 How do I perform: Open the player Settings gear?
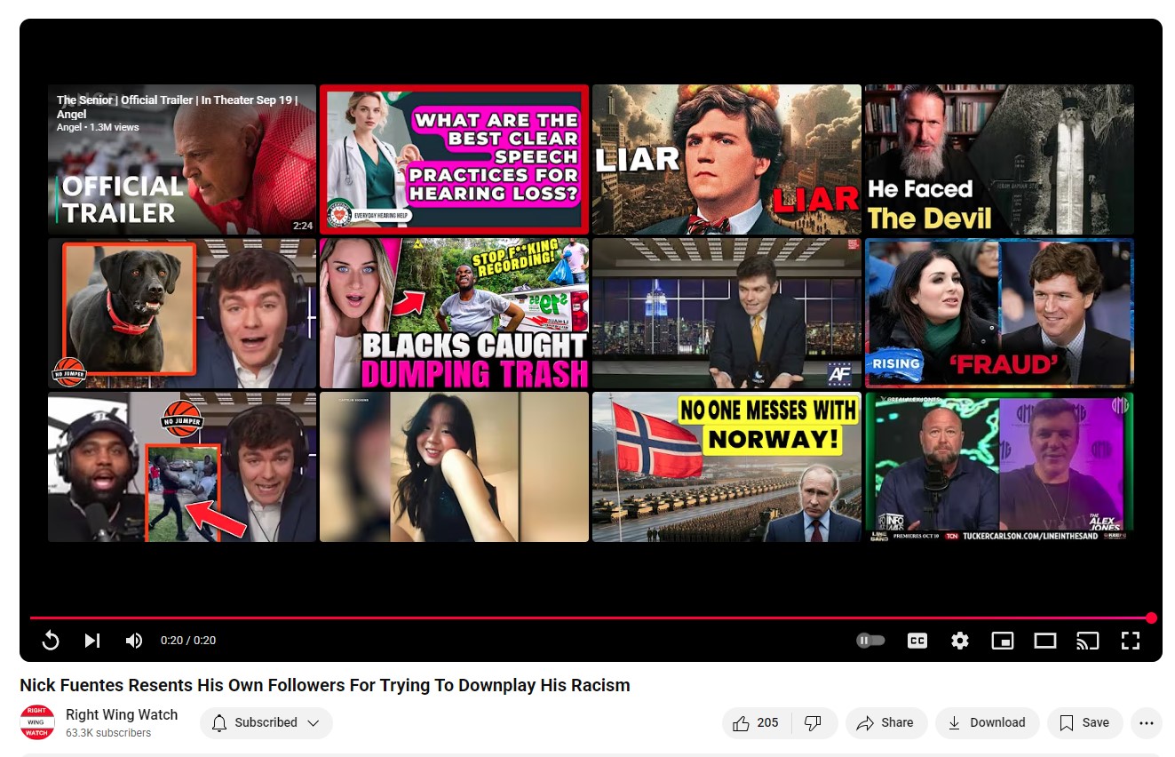tap(960, 641)
